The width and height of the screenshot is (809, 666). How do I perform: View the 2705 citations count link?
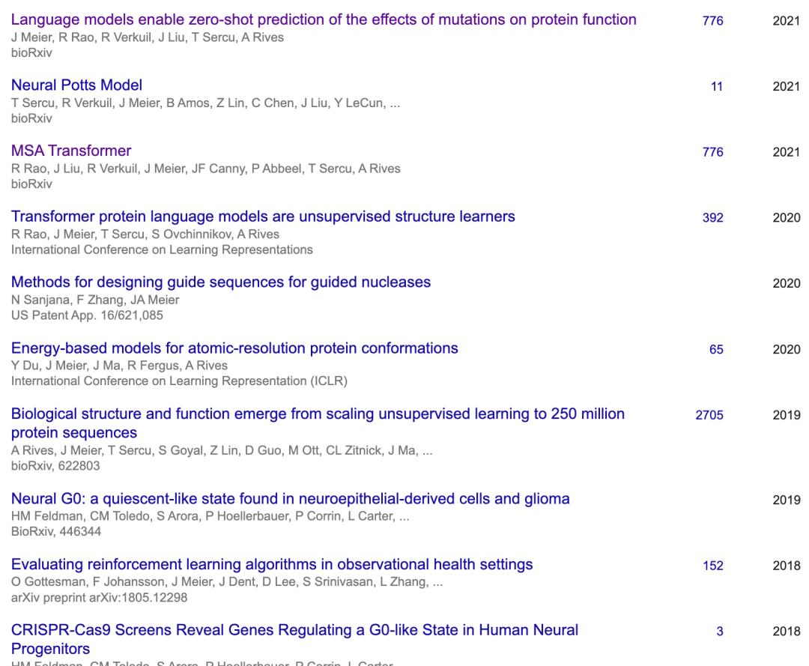click(x=709, y=415)
